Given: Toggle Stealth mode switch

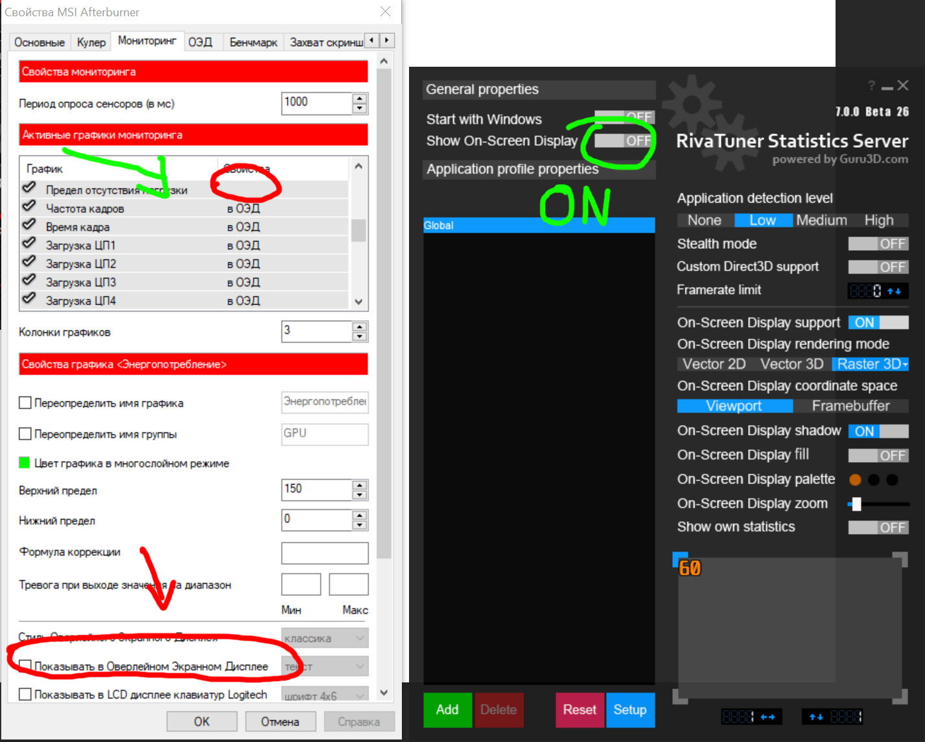Looking at the screenshot, I should click(x=878, y=244).
